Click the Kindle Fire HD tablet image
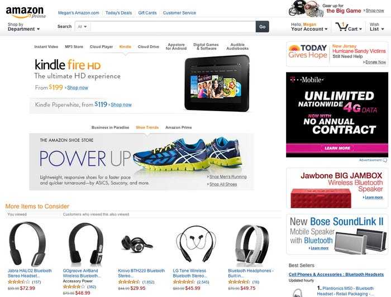Viewport: 391px width, 297px height. coord(217,84)
